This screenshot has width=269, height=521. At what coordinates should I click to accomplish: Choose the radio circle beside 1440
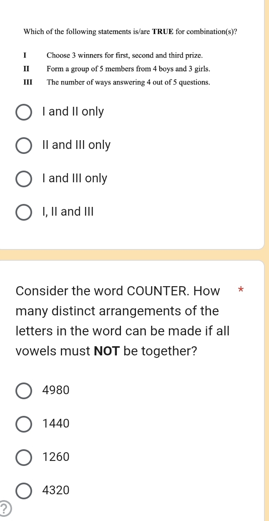point(24,424)
